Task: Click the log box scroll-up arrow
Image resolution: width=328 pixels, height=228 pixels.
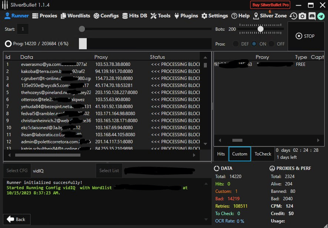Action: click(x=206, y=184)
